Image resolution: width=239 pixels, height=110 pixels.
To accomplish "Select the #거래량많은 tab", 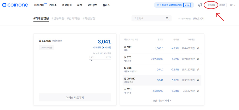I will point(41,19).
